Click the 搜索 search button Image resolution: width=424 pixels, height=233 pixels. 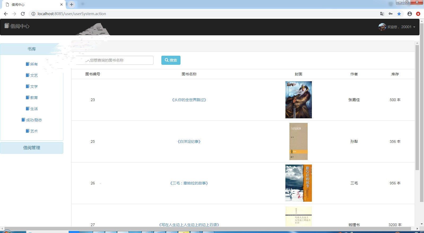point(171,60)
